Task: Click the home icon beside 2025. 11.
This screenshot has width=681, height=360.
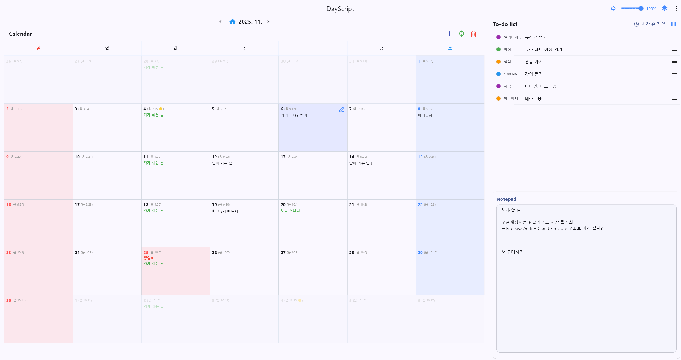Action: coord(232,22)
